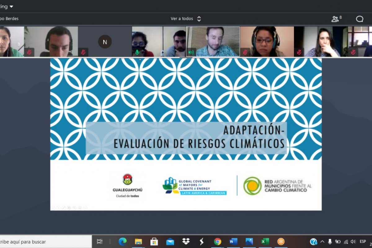Click the ESP language indicator

coord(362,241)
